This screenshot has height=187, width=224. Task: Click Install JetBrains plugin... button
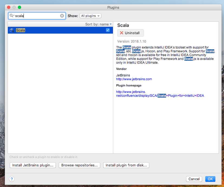[33, 165]
